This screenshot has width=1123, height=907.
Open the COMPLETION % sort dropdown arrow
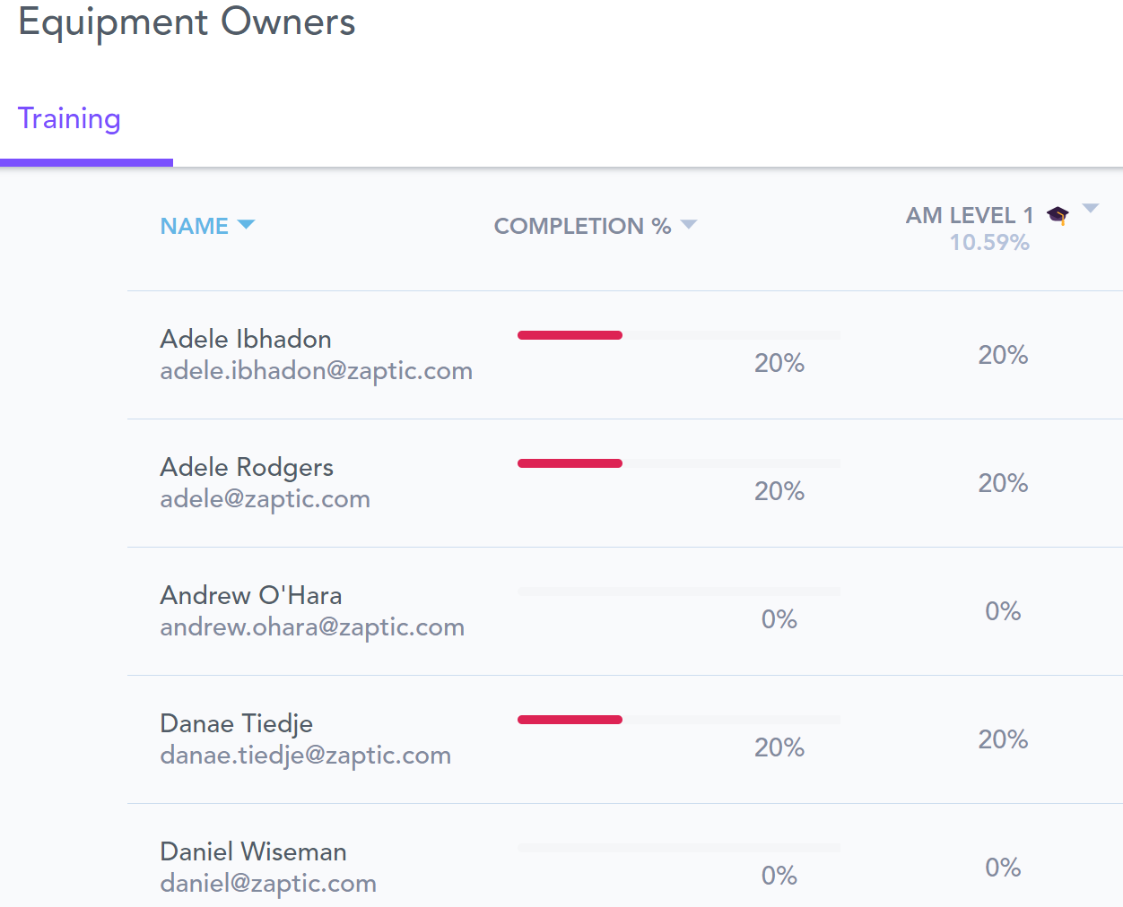[x=689, y=225]
